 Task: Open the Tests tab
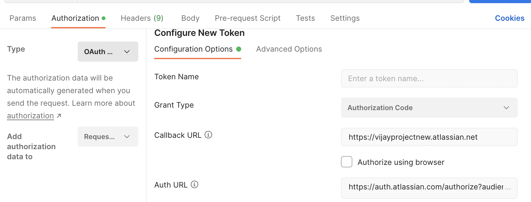point(305,18)
